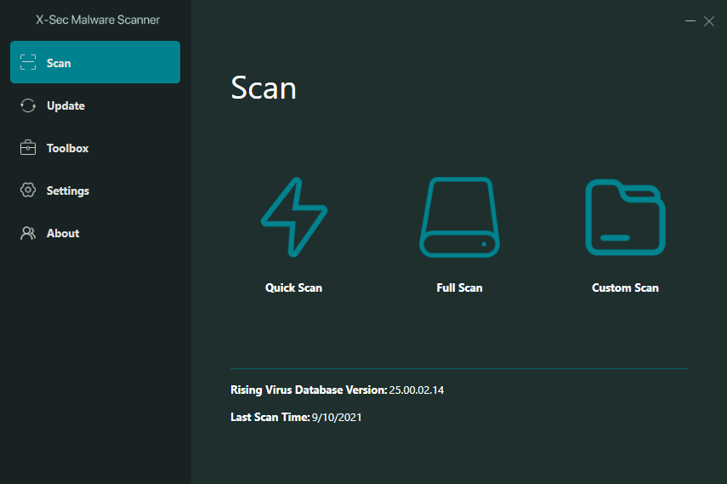Select the About menu label
Viewport: 727px width, 484px height.
(63, 233)
